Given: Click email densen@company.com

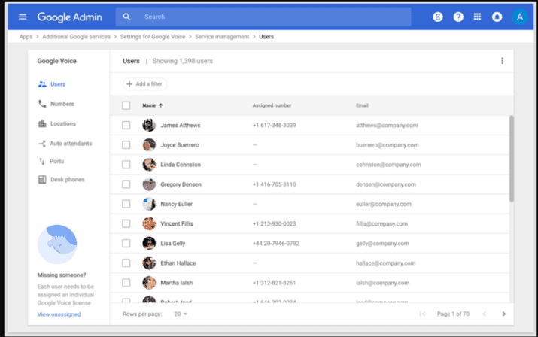Looking at the screenshot, I should 386,184.
